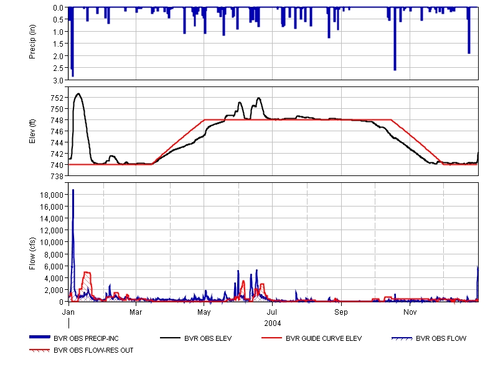Viewport: 498px width, 390px height.
Task: Click the Mar label on time axis
Action: 136,310
